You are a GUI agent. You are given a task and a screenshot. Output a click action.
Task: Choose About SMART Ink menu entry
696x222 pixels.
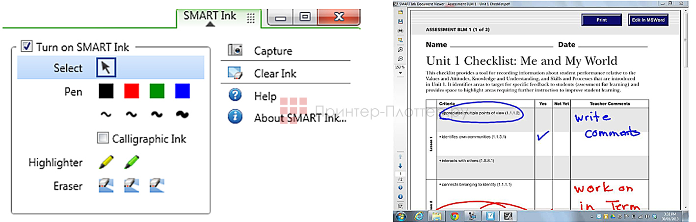pyautogui.click(x=300, y=118)
